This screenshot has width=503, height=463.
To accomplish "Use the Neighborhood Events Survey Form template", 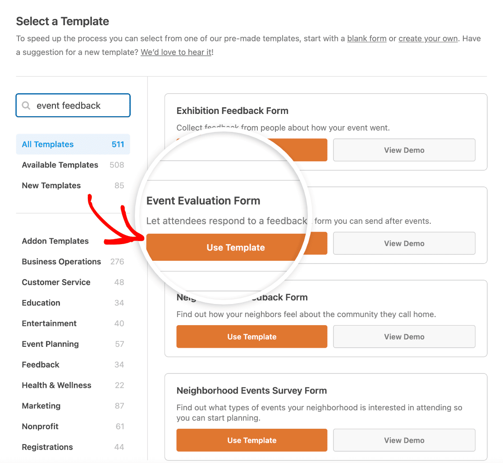I will pos(252,440).
